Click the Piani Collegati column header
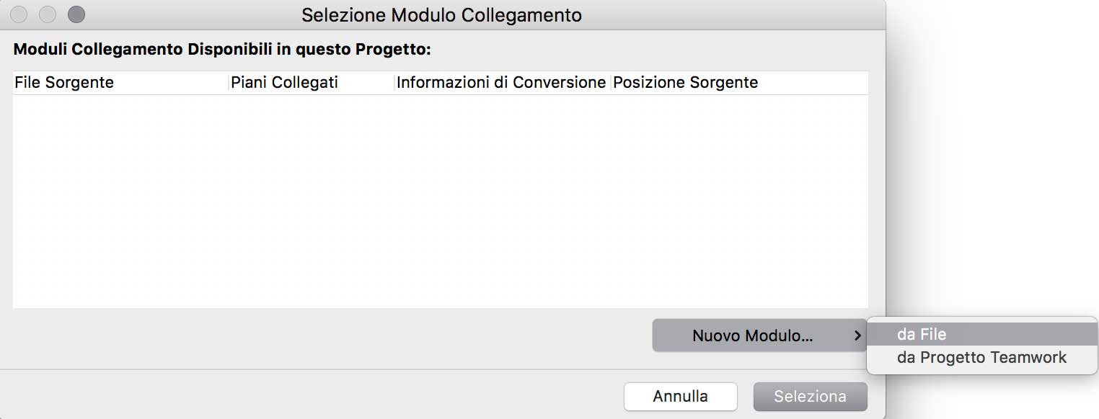The height and width of the screenshot is (419, 1099). pyautogui.click(x=284, y=83)
